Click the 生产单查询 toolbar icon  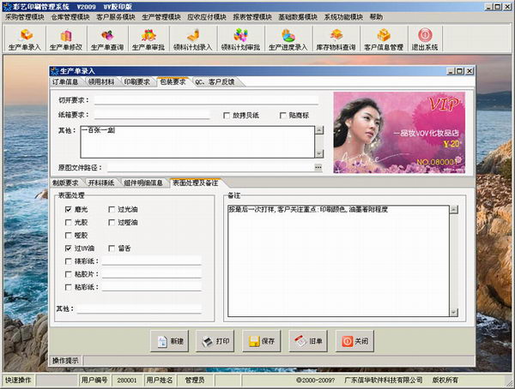tap(107, 39)
